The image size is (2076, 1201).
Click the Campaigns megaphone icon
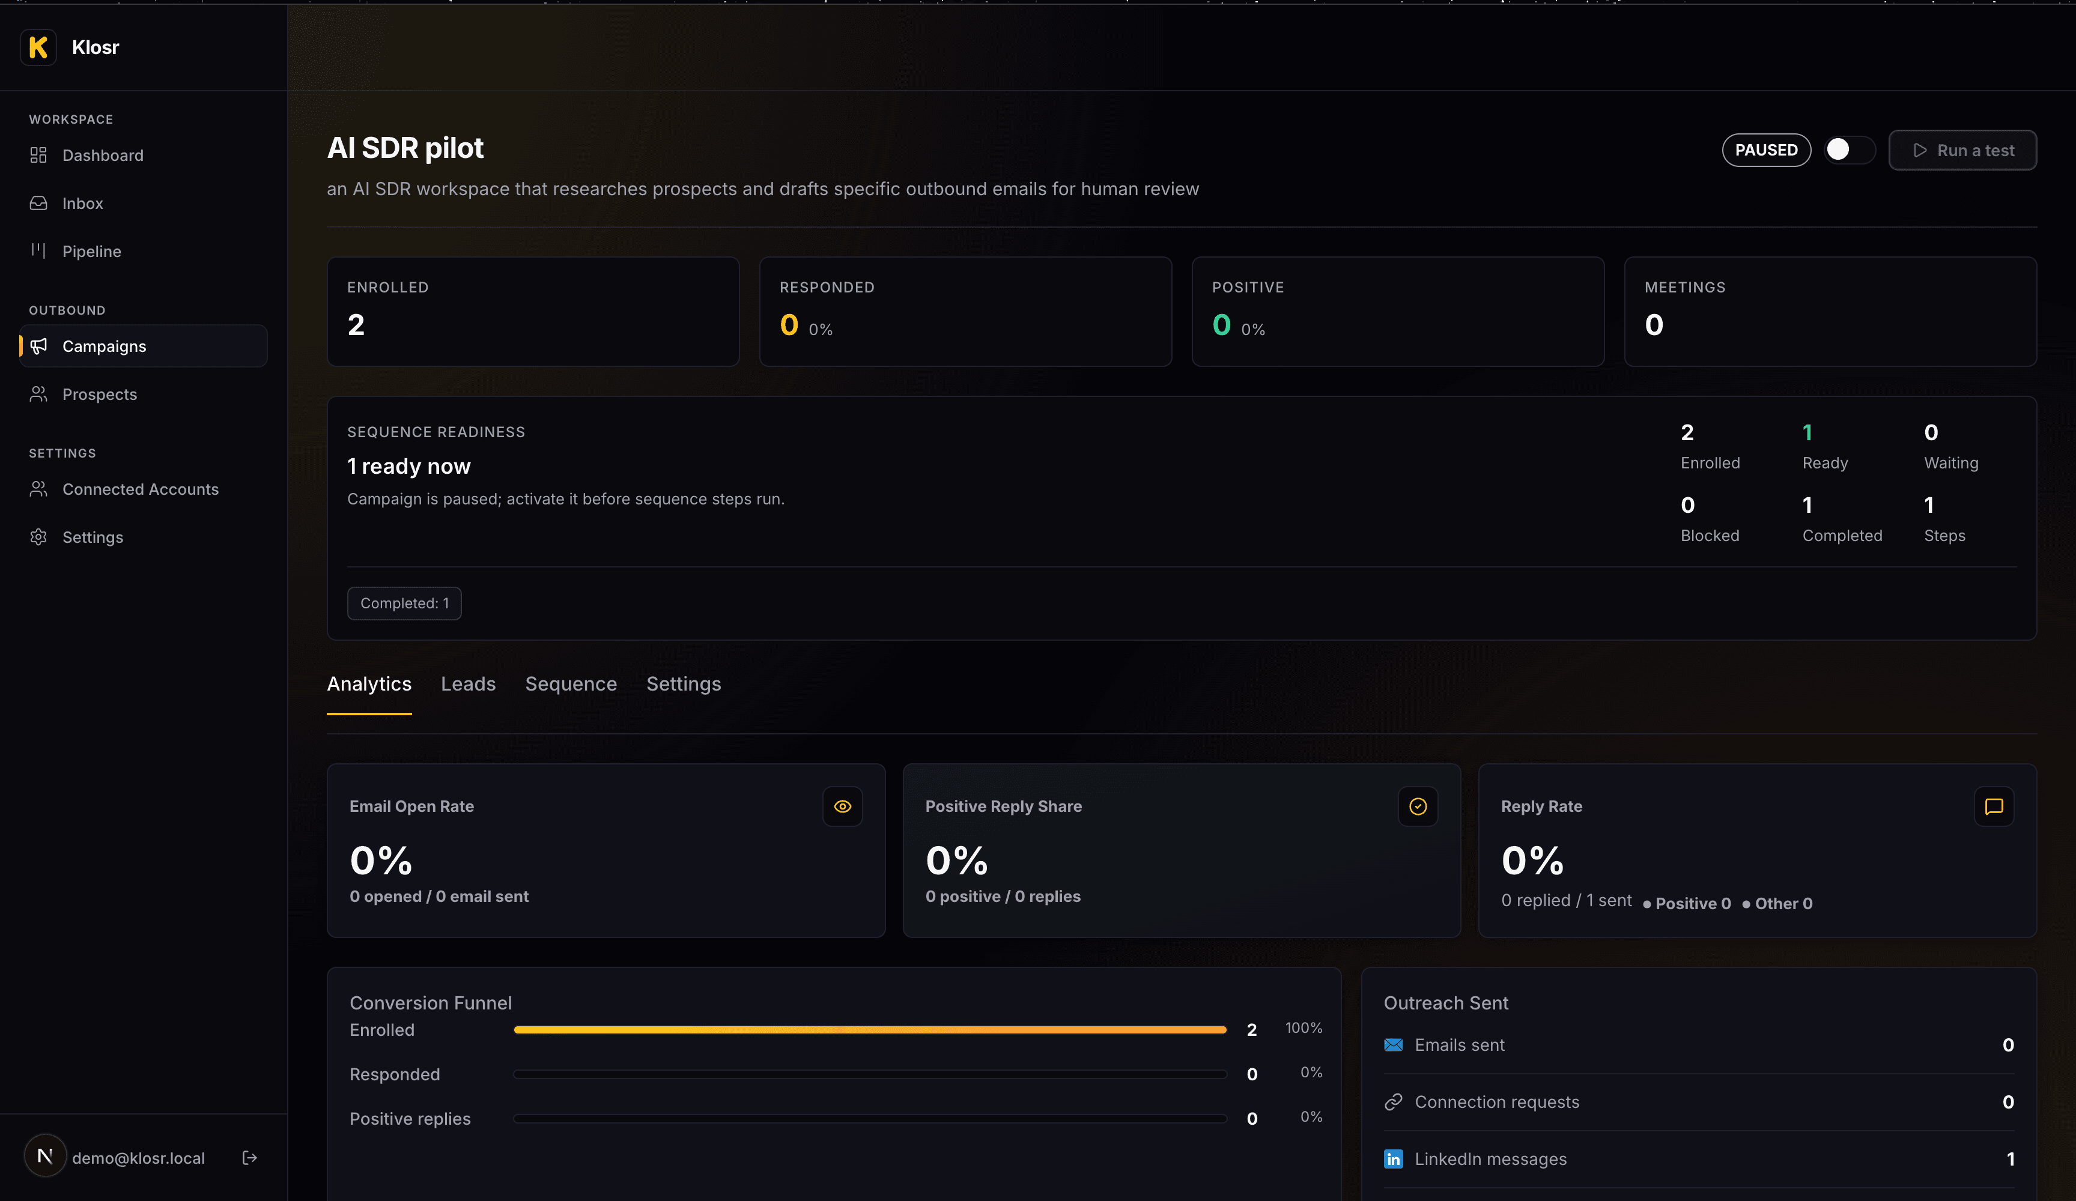(x=38, y=346)
